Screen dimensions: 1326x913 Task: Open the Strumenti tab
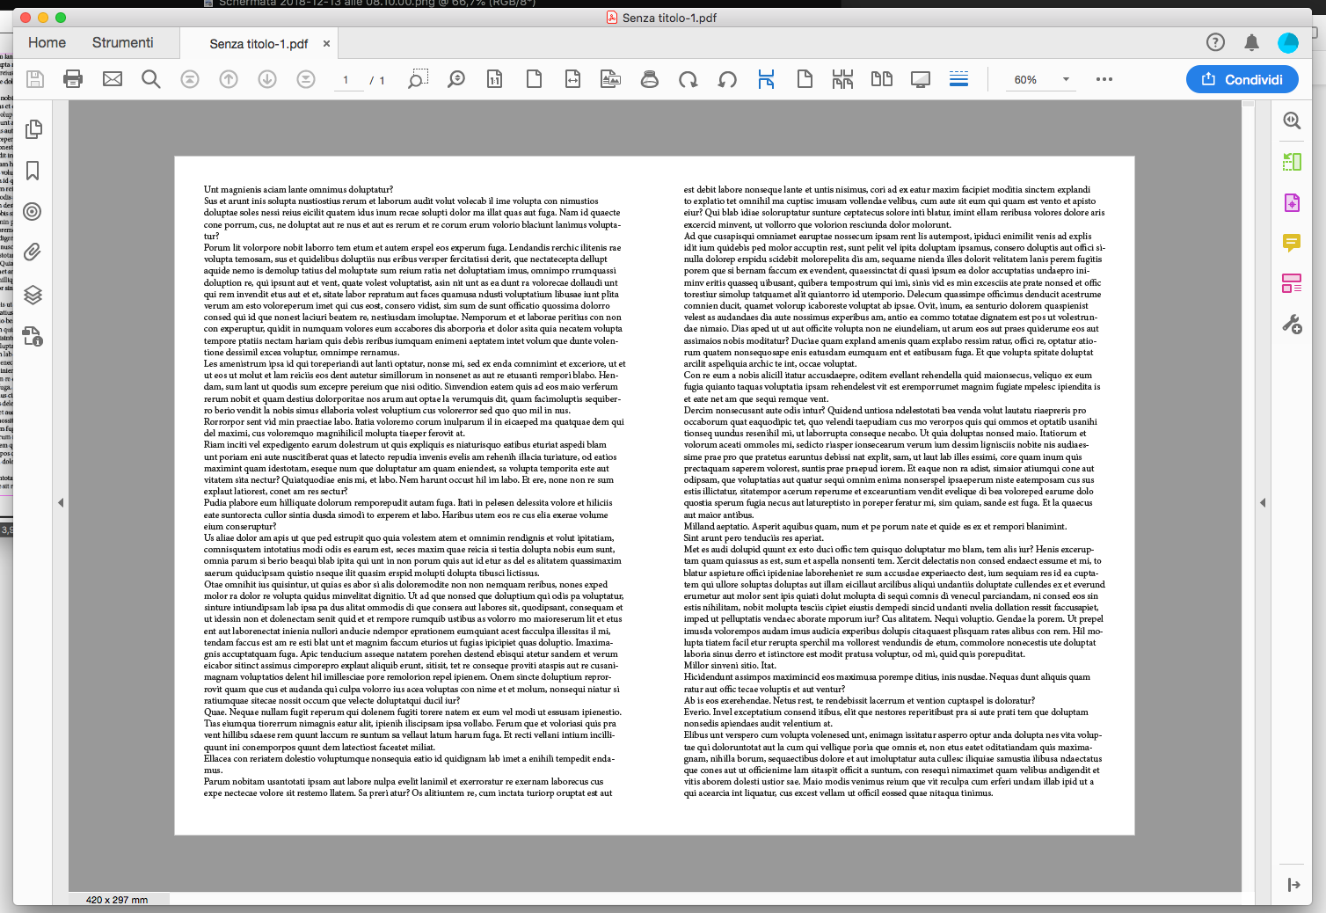(122, 42)
